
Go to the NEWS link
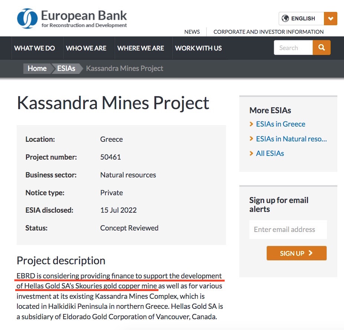[192, 32]
